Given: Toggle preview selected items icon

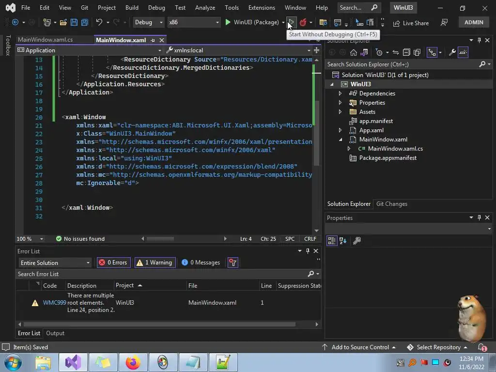Looking at the screenshot, I should pos(463,52).
